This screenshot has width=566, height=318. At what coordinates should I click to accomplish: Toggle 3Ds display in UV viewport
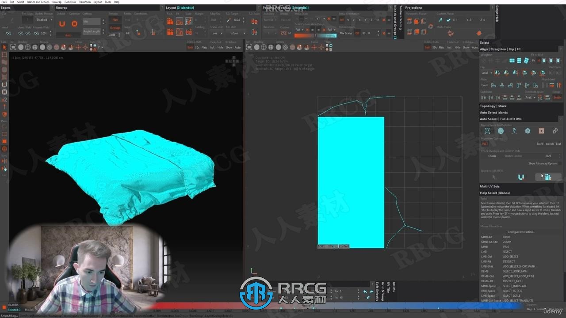[435, 47]
